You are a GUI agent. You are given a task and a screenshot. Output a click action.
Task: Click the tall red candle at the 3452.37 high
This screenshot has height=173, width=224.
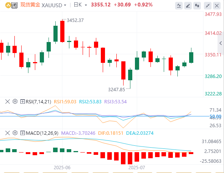62,31
